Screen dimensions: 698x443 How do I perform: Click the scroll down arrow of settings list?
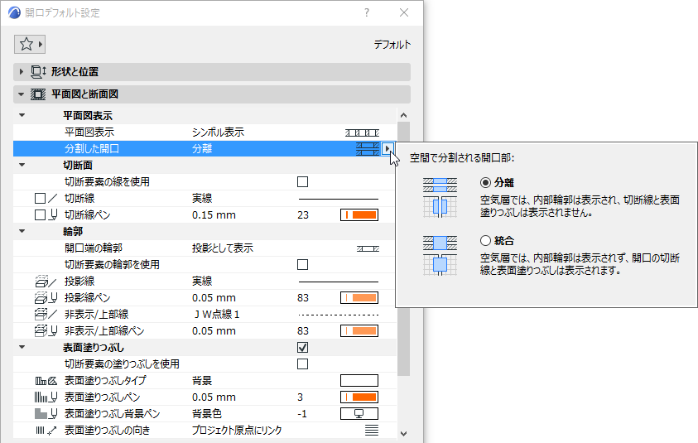pyautogui.click(x=404, y=434)
